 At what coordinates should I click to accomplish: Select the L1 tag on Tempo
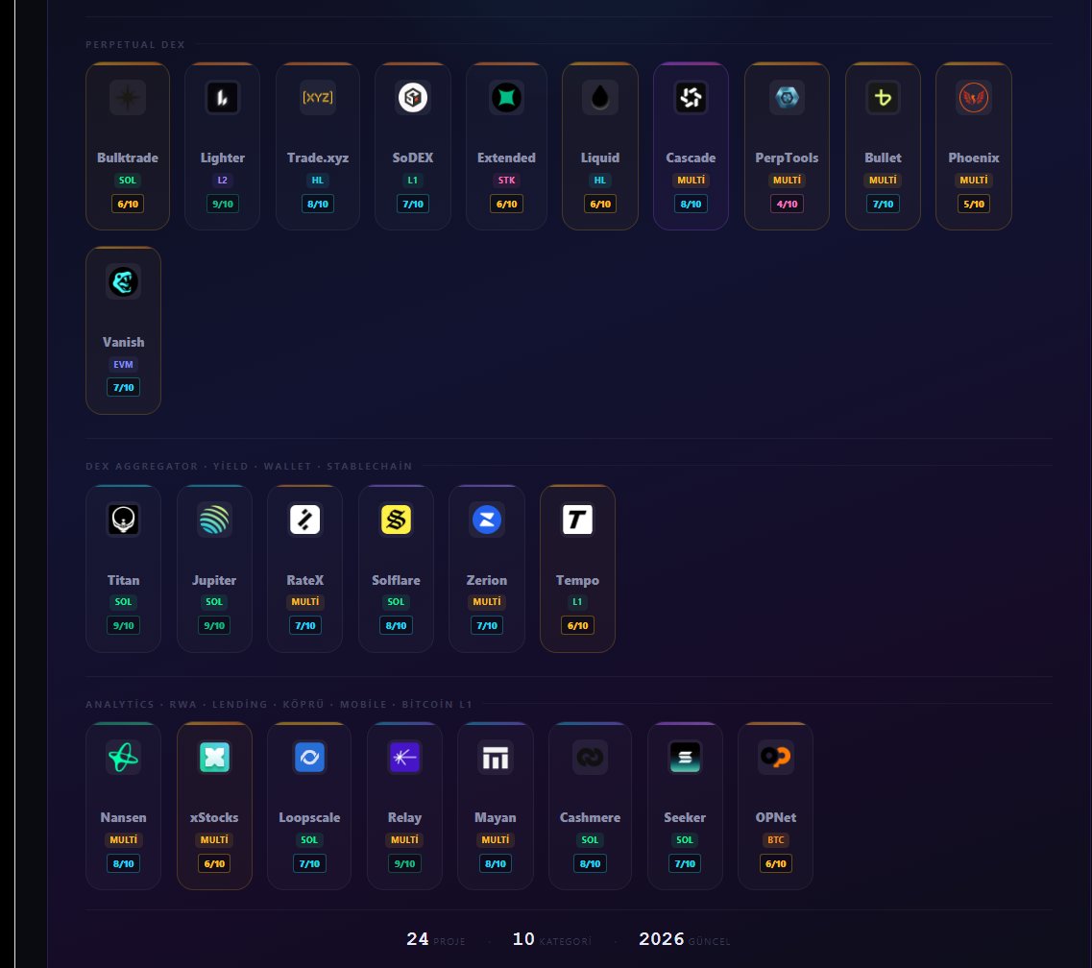coord(577,602)
